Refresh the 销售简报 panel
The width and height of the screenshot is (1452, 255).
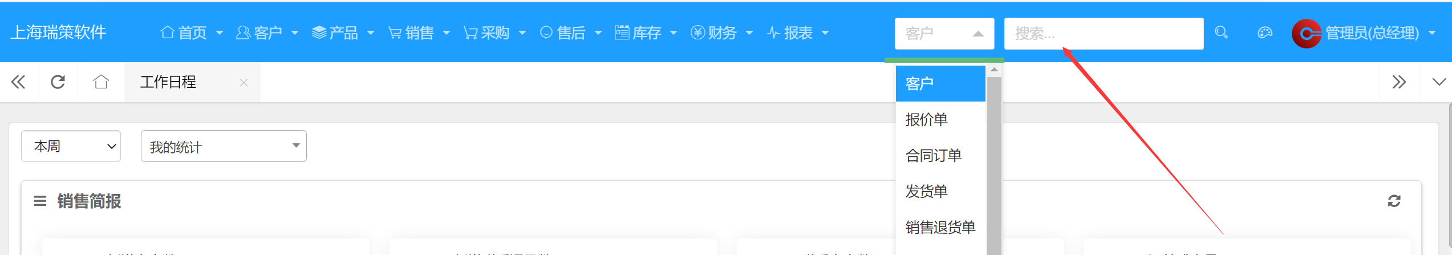tap(1394, 201)
